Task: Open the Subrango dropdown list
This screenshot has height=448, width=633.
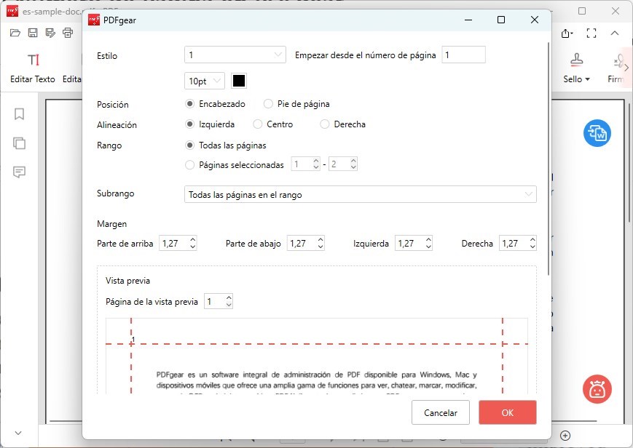Action: [x=360, y=194]
